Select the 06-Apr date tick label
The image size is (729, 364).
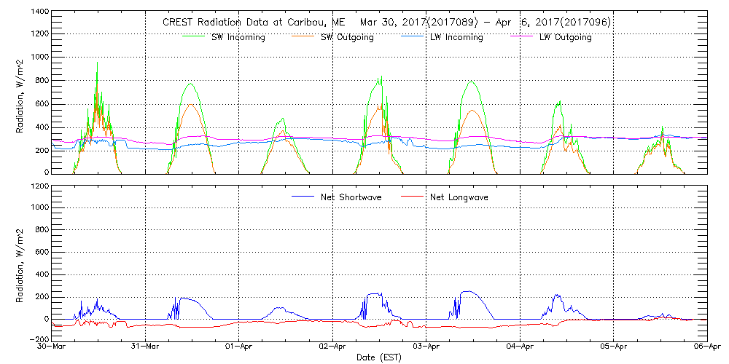click(706, 347)
